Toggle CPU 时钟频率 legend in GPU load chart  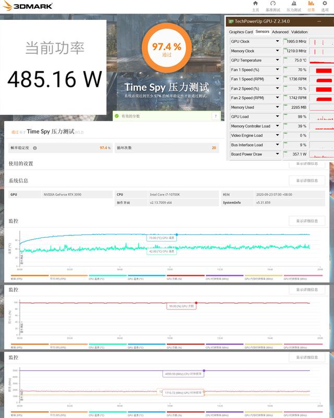click(224, 346)
